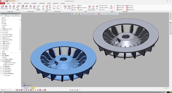Image resolution: width=172 pixels, height=93 pixels.
Task: Select the Extrude tool in Create Surface
Action: pyautogui.click(x=23, y=7)
